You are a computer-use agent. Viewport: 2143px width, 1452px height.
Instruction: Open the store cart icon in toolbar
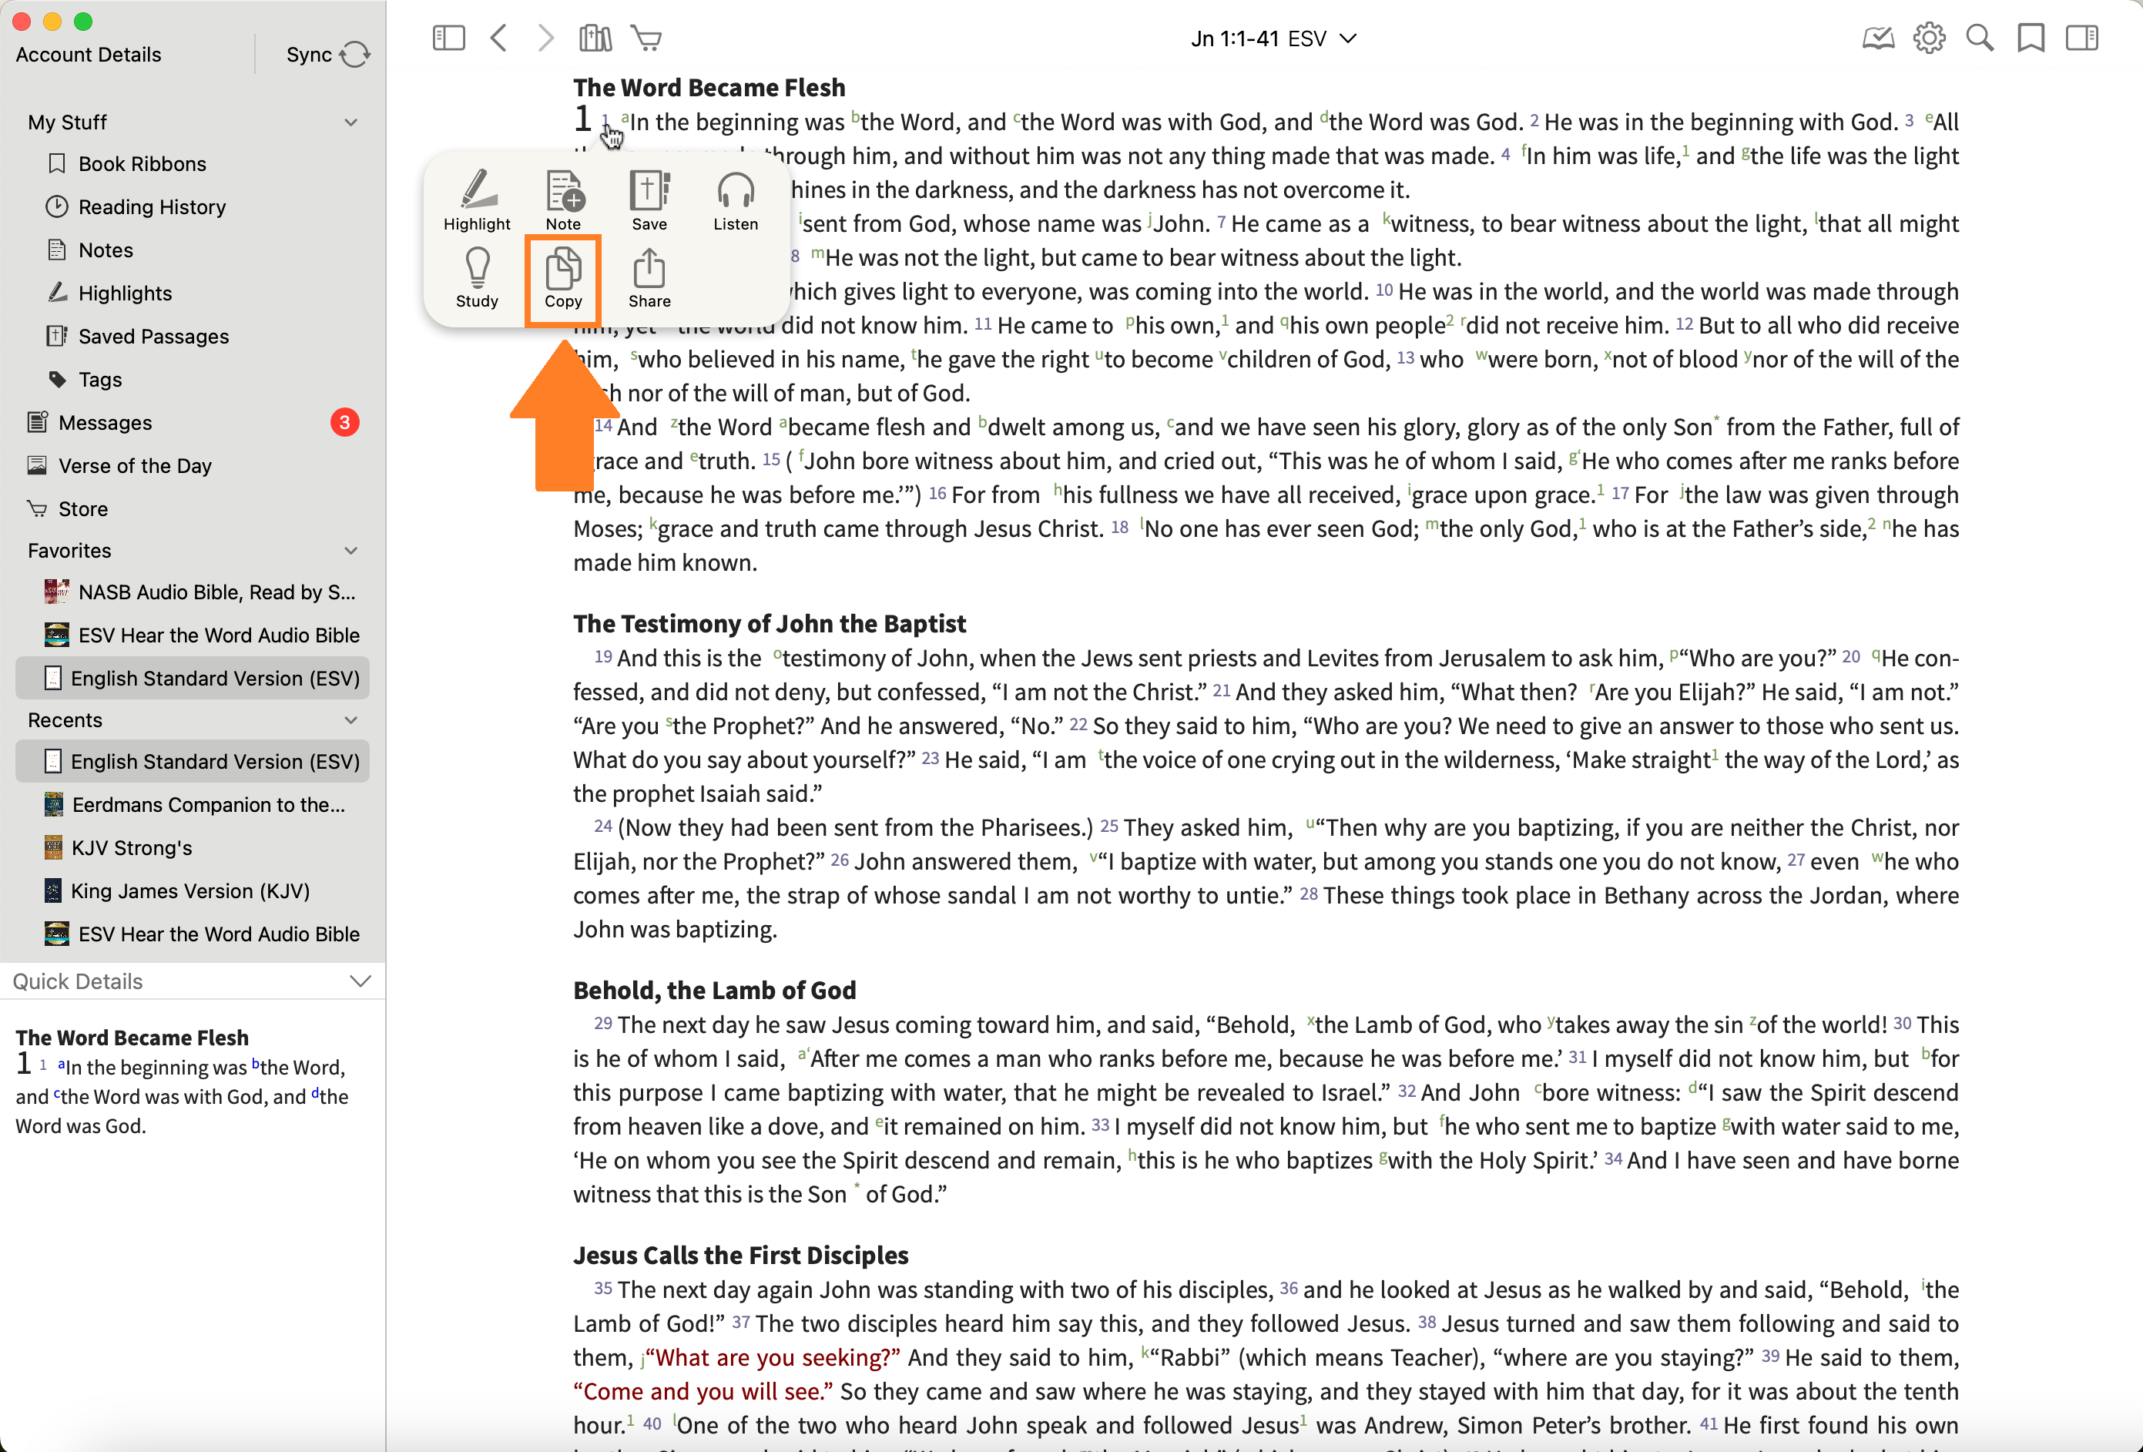[646, 38]
